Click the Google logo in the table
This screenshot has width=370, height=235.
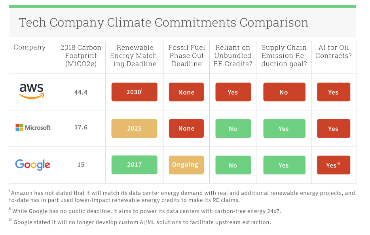pyautogui.click(x=32, y=165)
